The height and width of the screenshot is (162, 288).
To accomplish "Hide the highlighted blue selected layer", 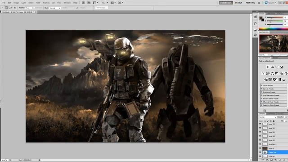I will pyautogui.click(x=260, y=152).
